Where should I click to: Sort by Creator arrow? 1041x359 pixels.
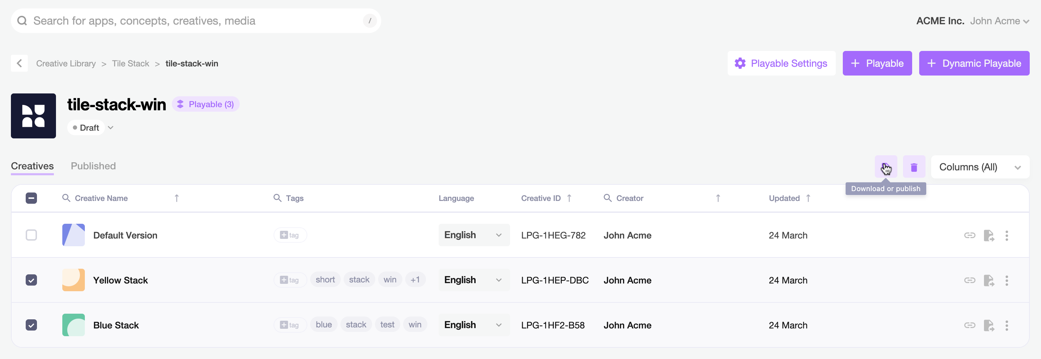(718, 198)
